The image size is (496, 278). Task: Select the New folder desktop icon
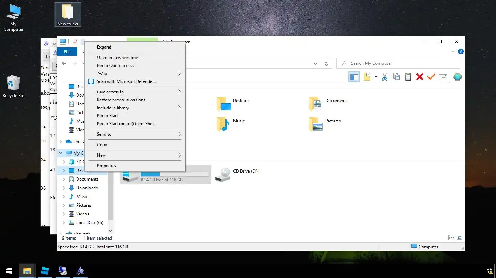[68, 14]
